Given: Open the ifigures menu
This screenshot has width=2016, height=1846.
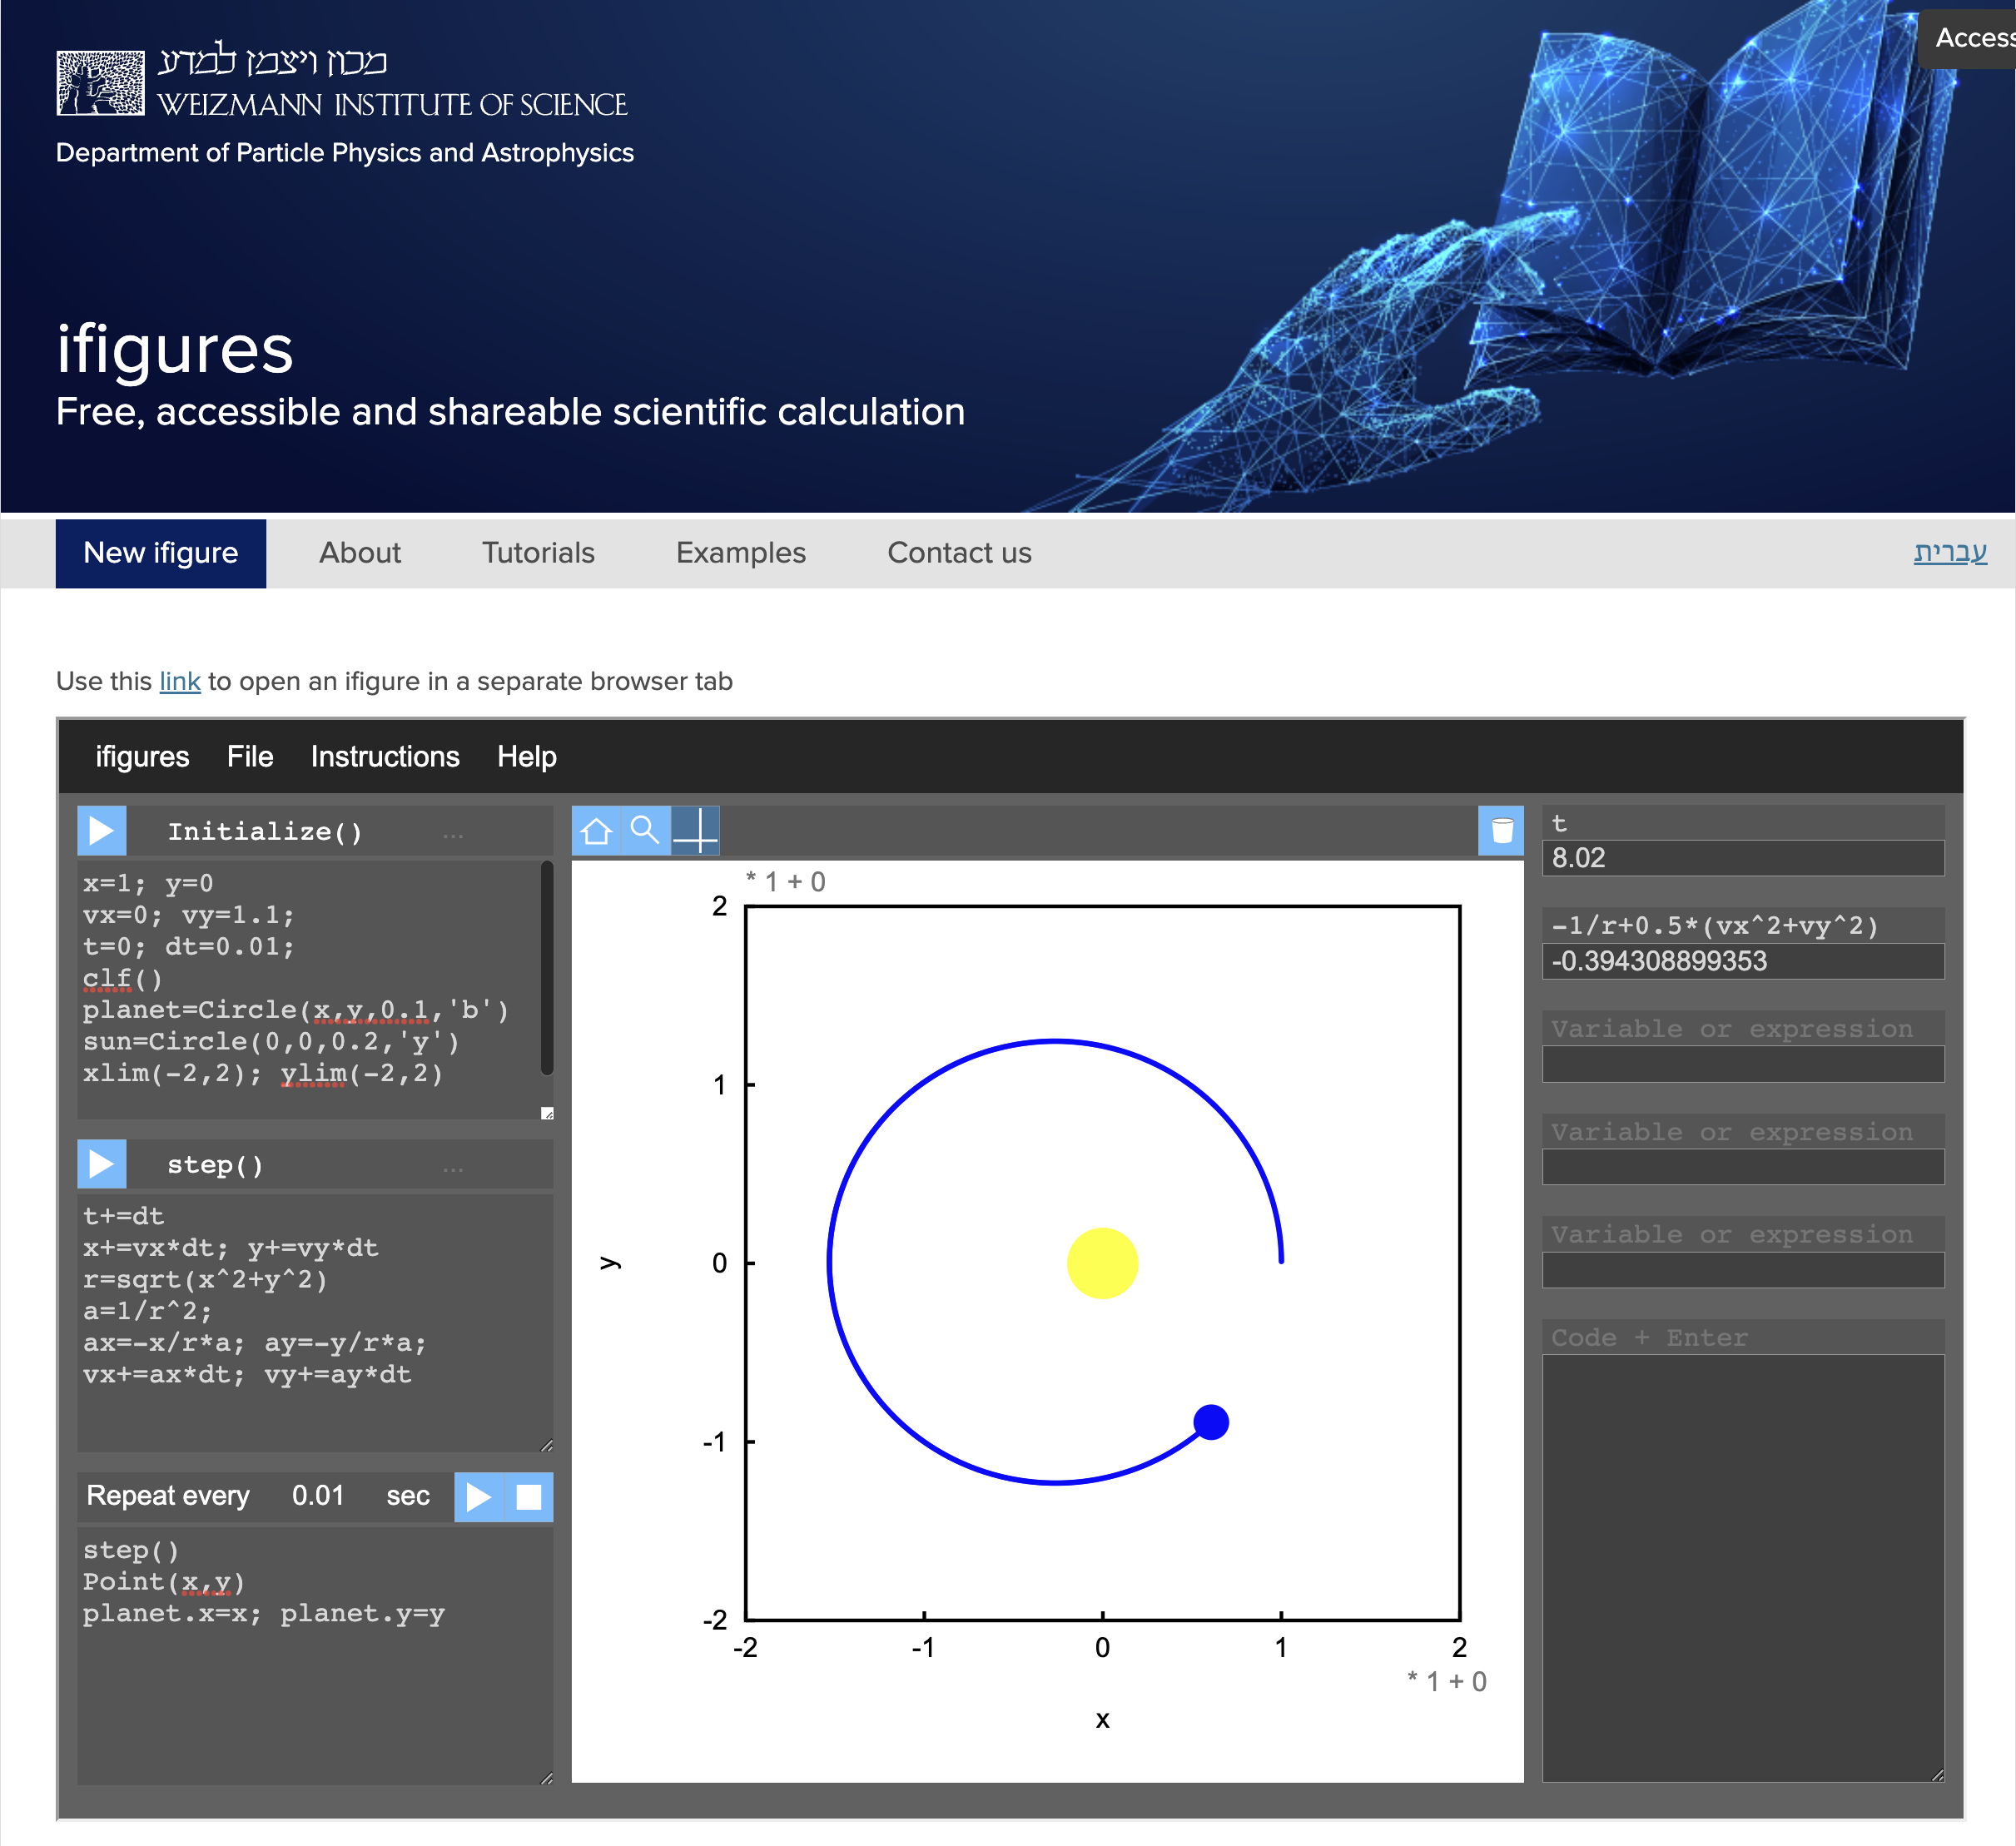Looking at the screenshot, I should pos(142,757).
